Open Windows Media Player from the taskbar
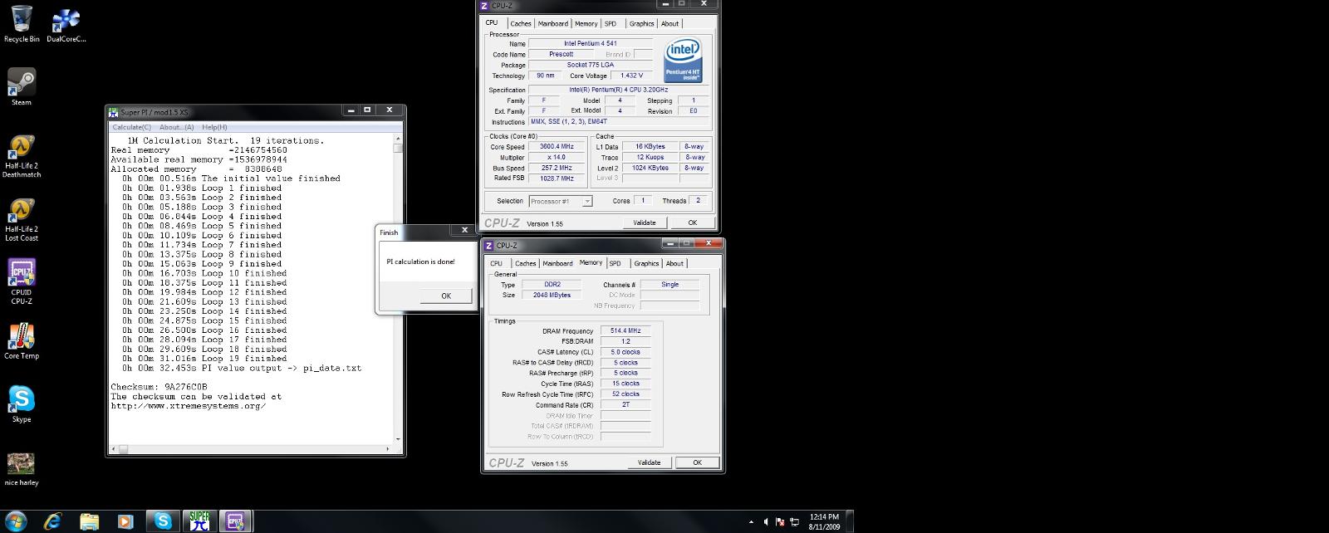Viewport: 1329px width, 533px height. tap(125, 521)
